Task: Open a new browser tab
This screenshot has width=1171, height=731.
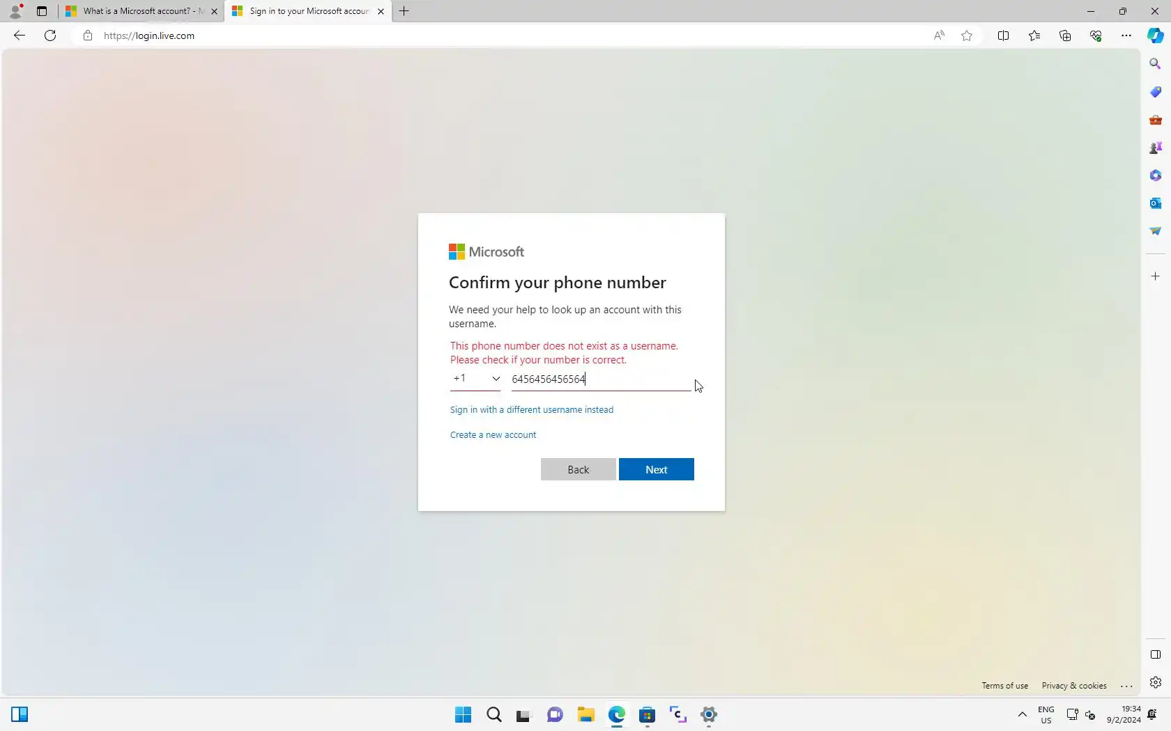Action: click(x=404, y=11)
